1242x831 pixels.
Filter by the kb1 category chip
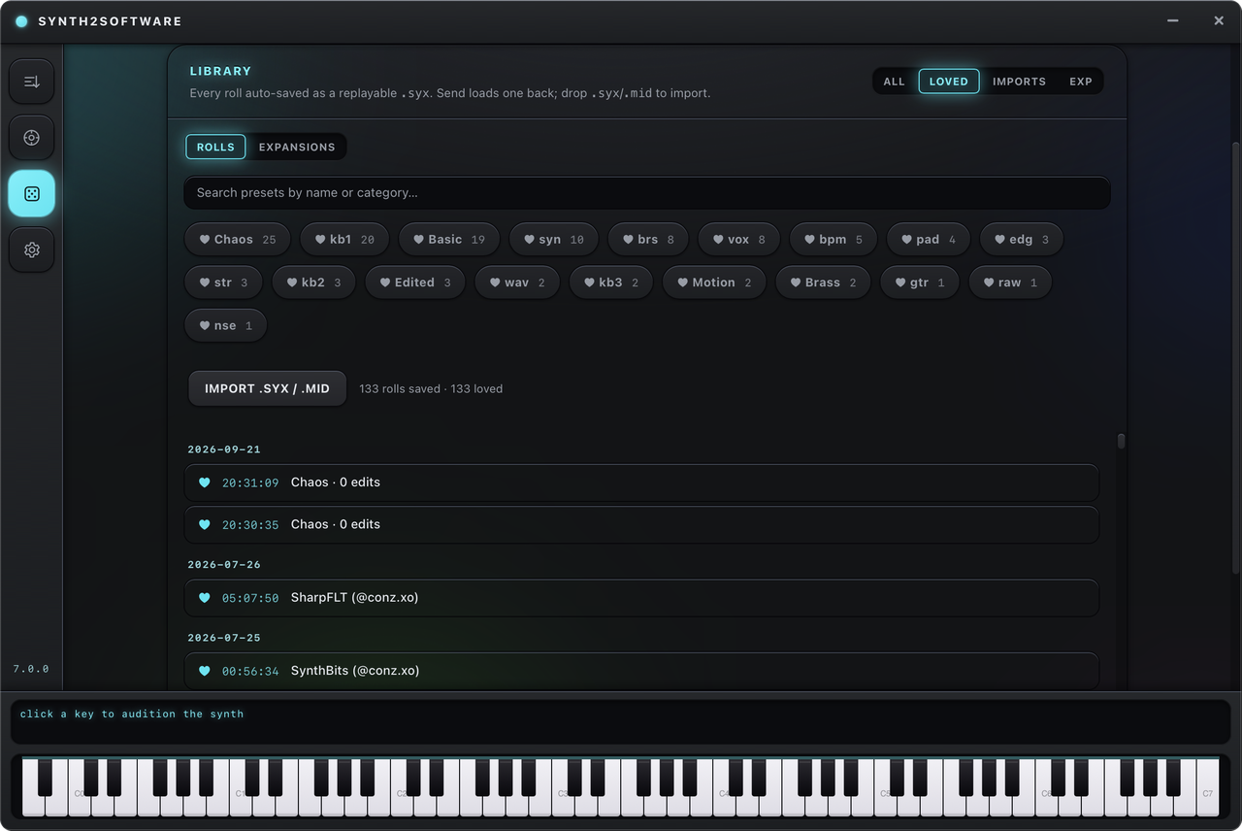coord(344,239)
